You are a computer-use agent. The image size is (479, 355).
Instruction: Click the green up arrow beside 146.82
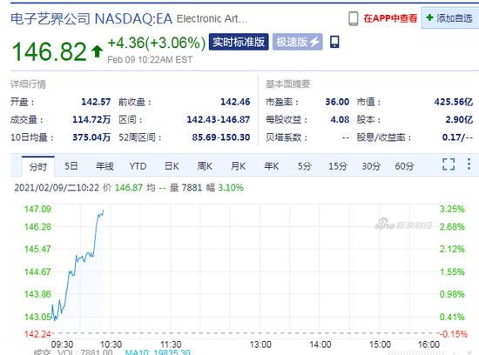98,51
